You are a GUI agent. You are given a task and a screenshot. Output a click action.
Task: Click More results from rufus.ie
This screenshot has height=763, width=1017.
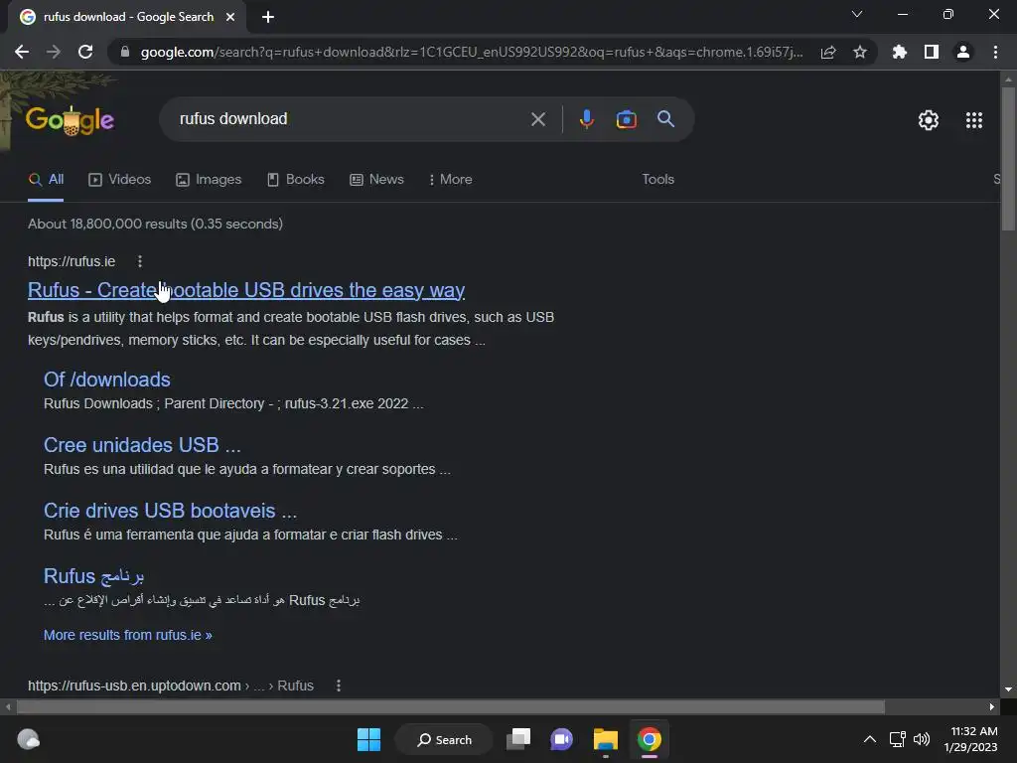(x=128, y=635)
